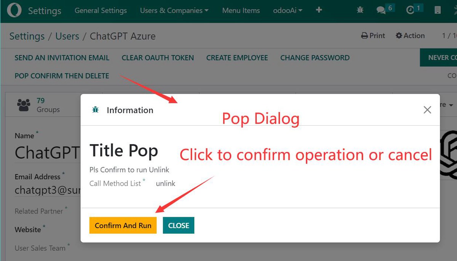Open the debug bug icon in navbar
Screen dimensions: 457x261
pos(360,10)
